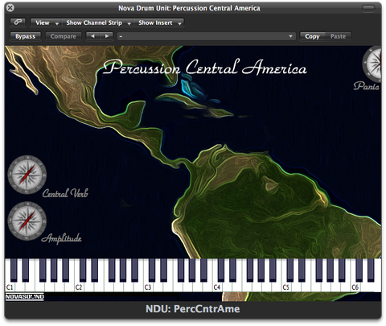
Task: Click the Paste button
Action: [x=338, y=36]
